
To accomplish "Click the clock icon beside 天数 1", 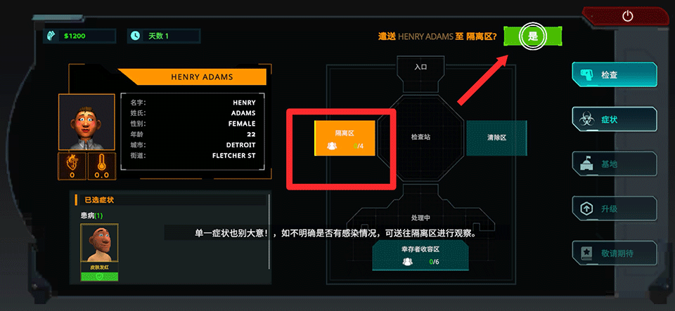I will coord(135,36).
